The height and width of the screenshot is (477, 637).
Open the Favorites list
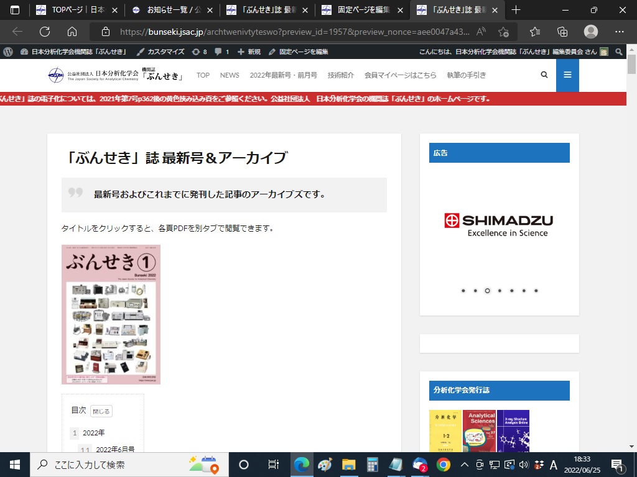click(x=535, y=32)
